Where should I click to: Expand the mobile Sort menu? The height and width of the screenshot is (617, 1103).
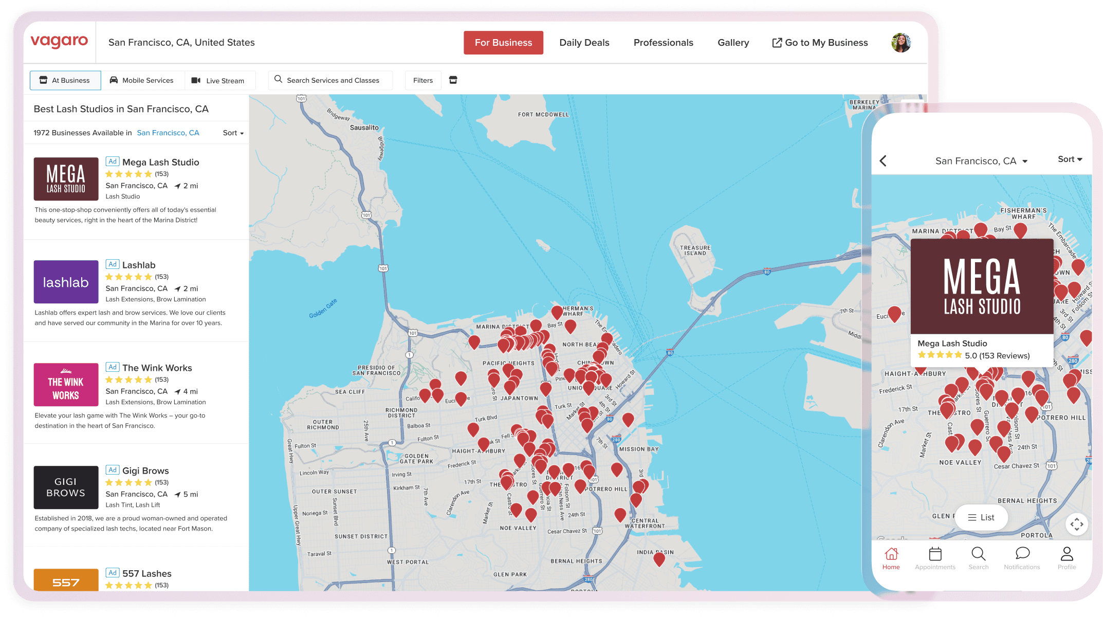click(1070, 159)
